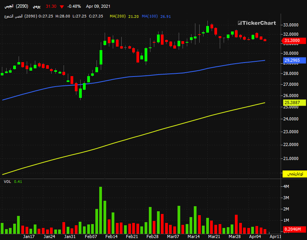The width and height of the screenshot is (307, 240).
Task: Toggle the yellow logarithmic scale label
Action: point(295,174)
